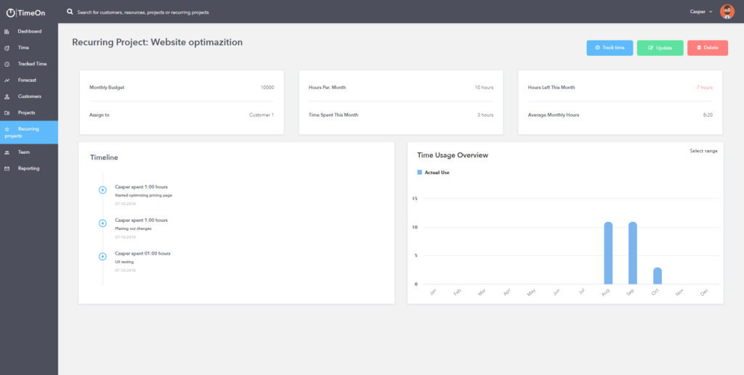The image size is (744, 375).
Task: Click the 'Dec' axis label
Action: coord(704,293)
